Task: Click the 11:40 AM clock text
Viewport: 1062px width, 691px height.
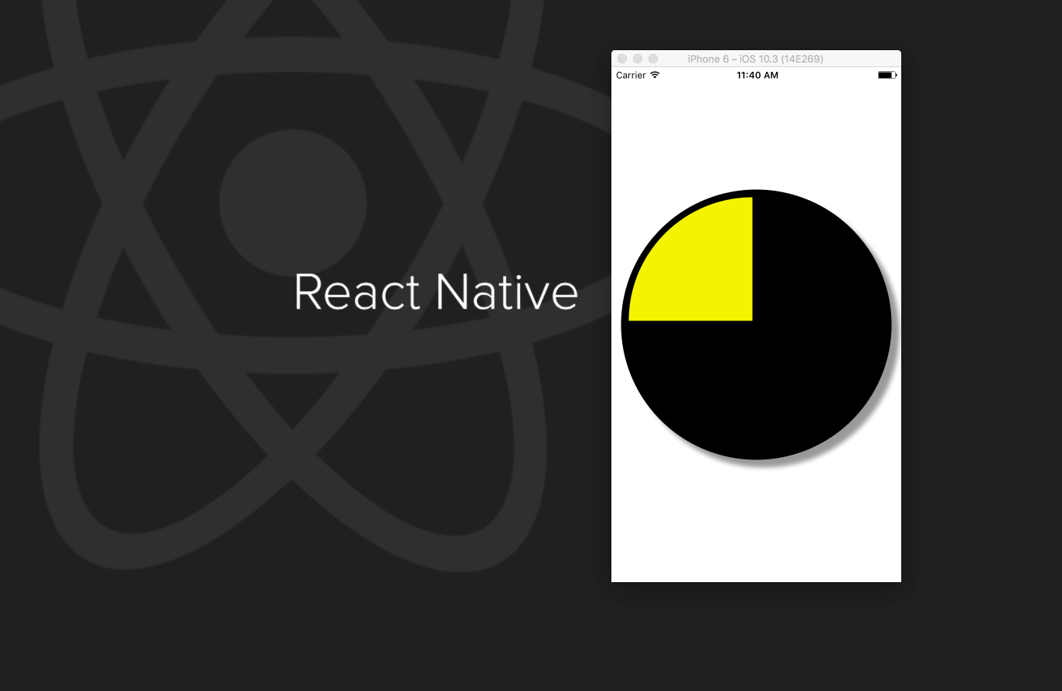Action: 757,75
